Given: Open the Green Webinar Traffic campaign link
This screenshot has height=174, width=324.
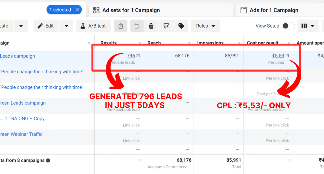Looking at the screenshot, I should pos(21,134).
